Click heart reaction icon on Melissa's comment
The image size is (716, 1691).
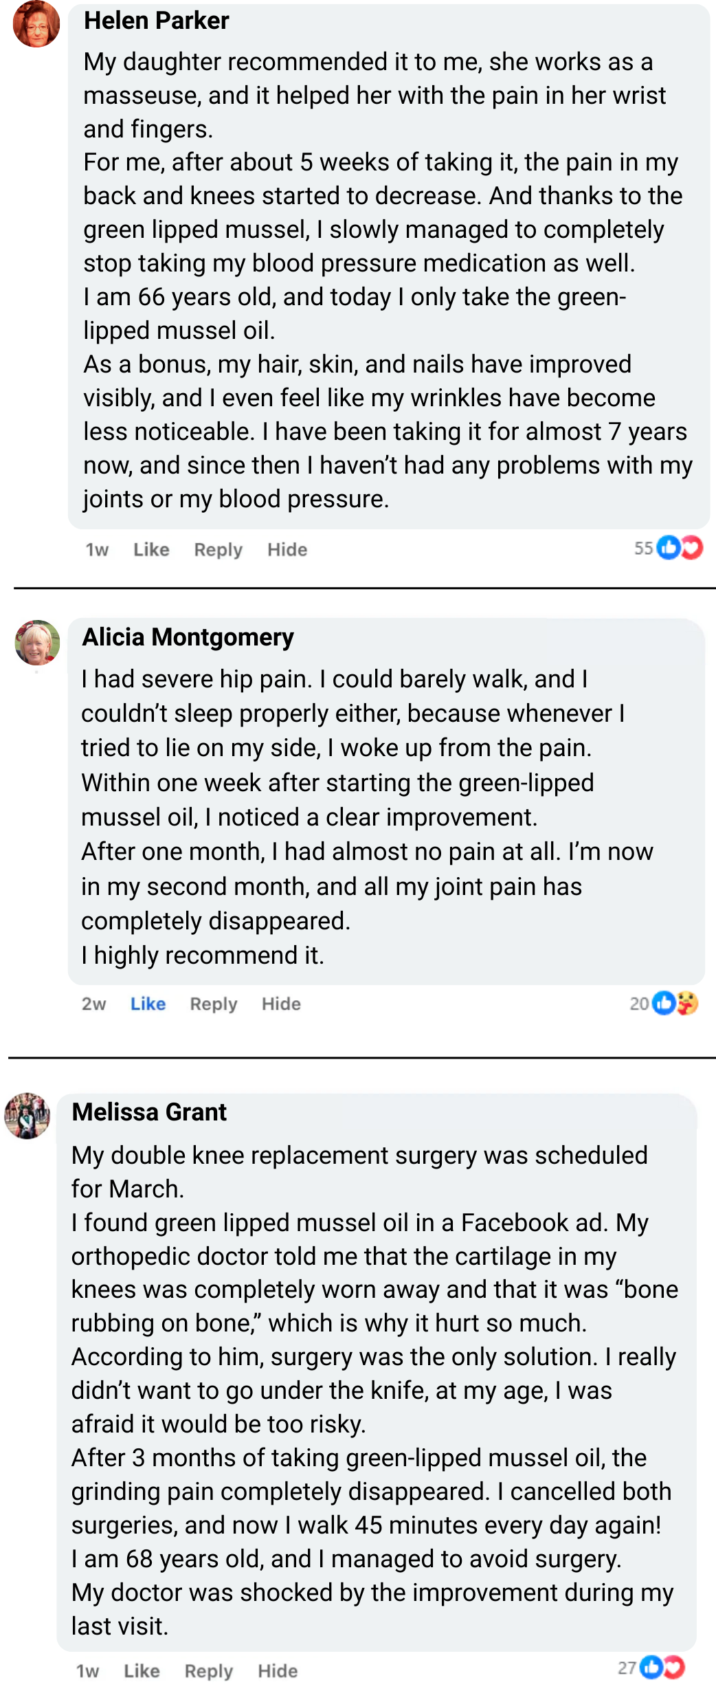tap(675, 1668)
